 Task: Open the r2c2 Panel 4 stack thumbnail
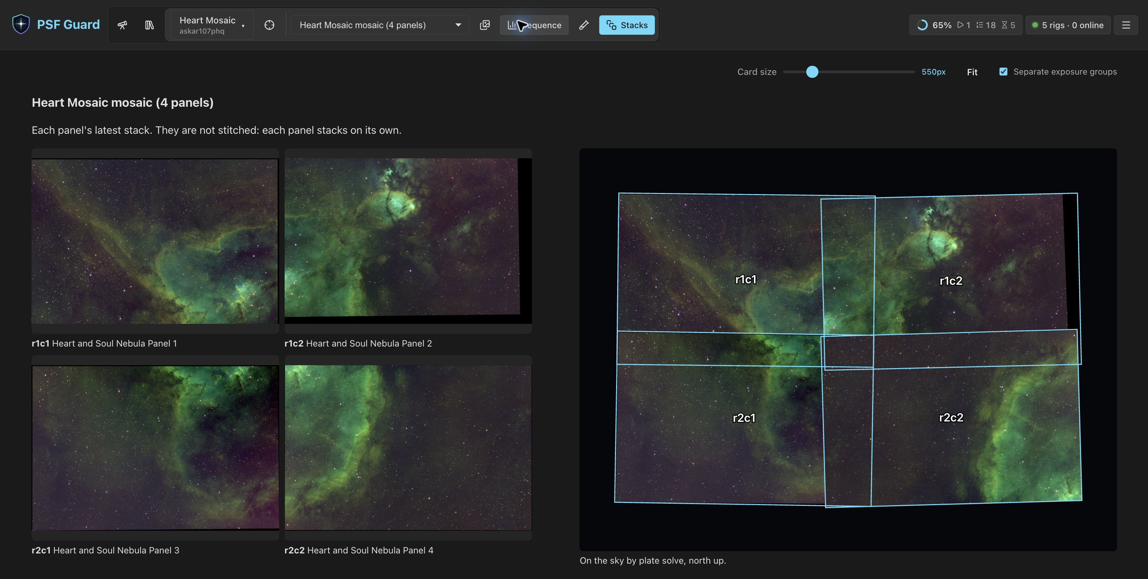(408, 448)
